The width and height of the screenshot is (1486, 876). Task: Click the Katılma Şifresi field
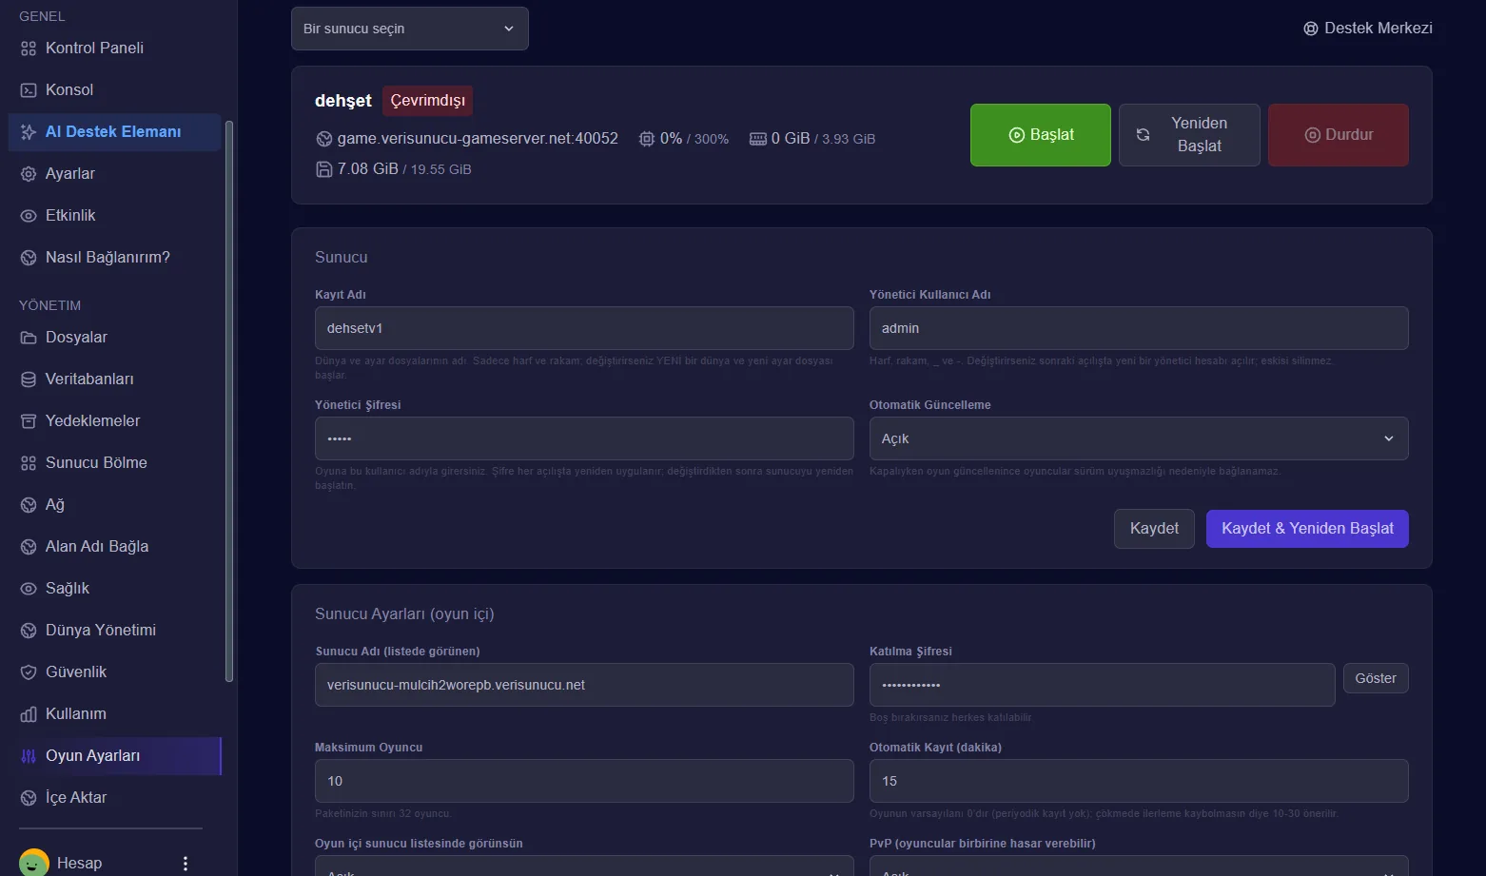pos(1102,685)
